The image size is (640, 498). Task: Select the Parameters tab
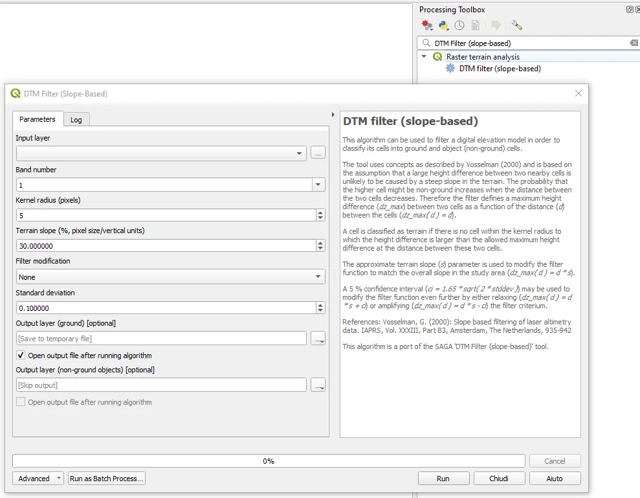37,119
